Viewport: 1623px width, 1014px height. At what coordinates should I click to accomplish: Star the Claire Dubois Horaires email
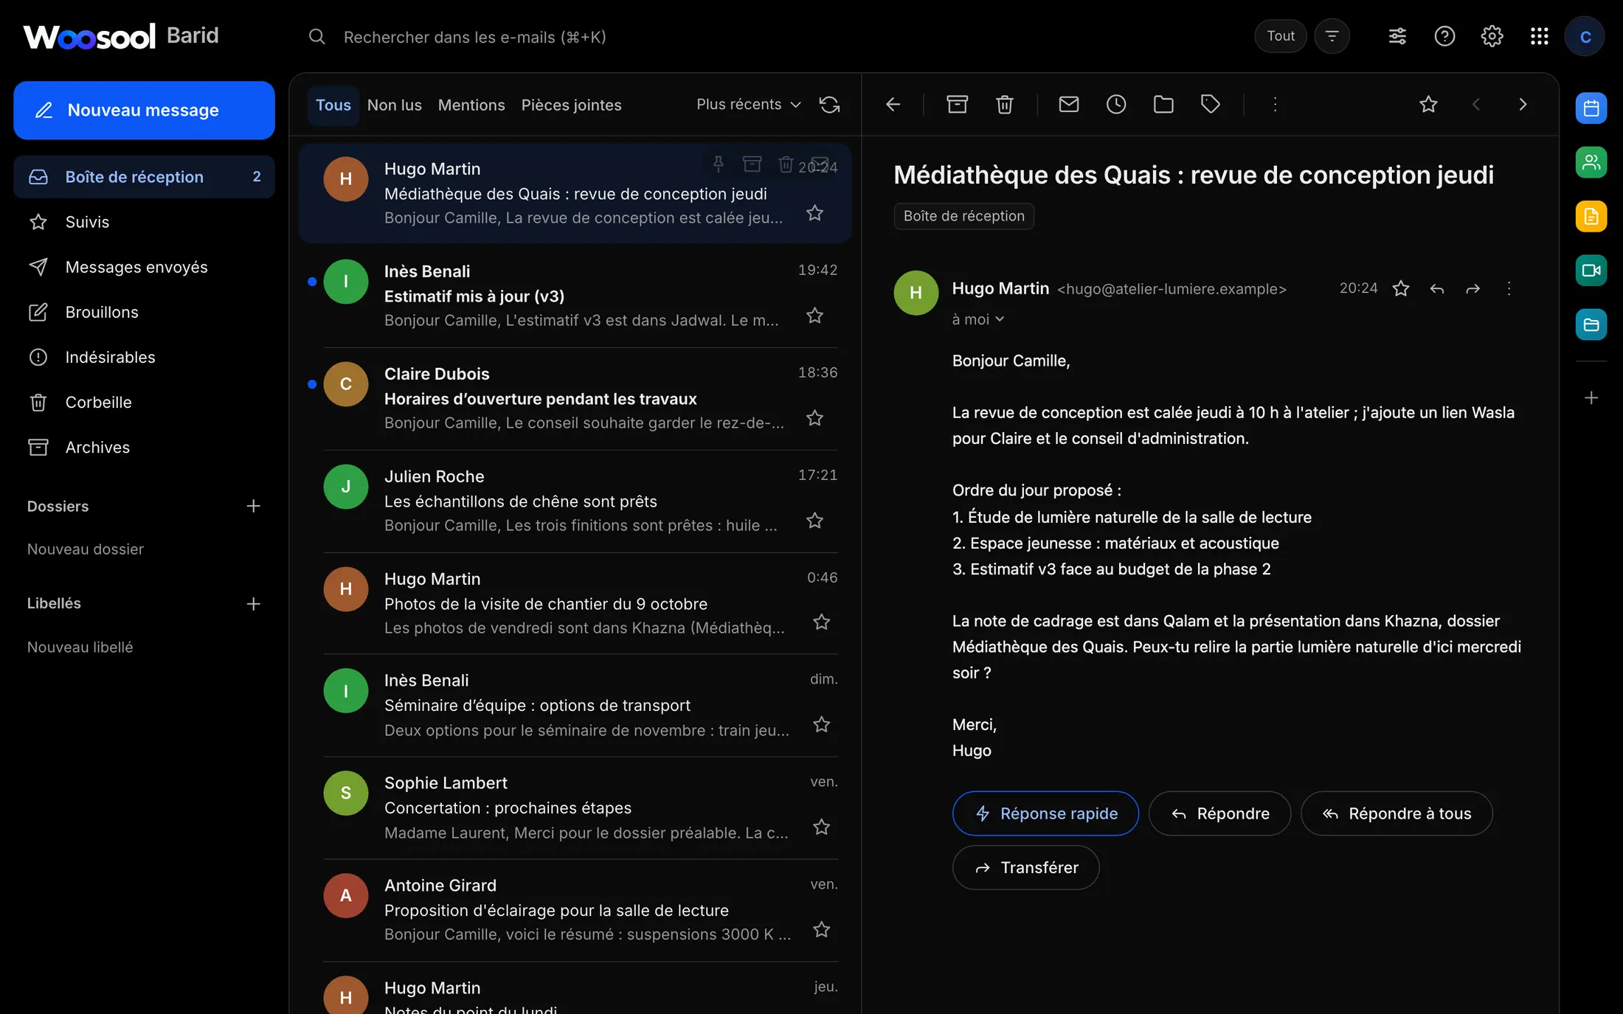(x=814, y=418)
